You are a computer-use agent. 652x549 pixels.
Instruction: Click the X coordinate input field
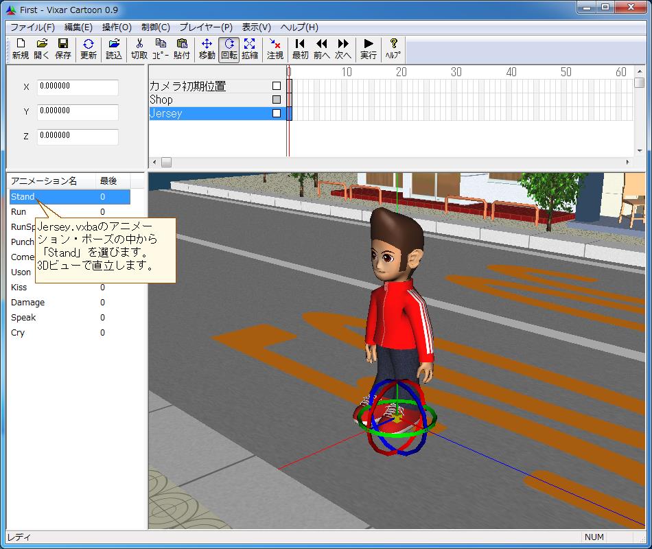(x=78, y=87)
